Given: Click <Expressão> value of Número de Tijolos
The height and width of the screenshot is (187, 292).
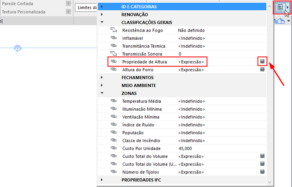Looking at the screenshot, I should 191,172.
